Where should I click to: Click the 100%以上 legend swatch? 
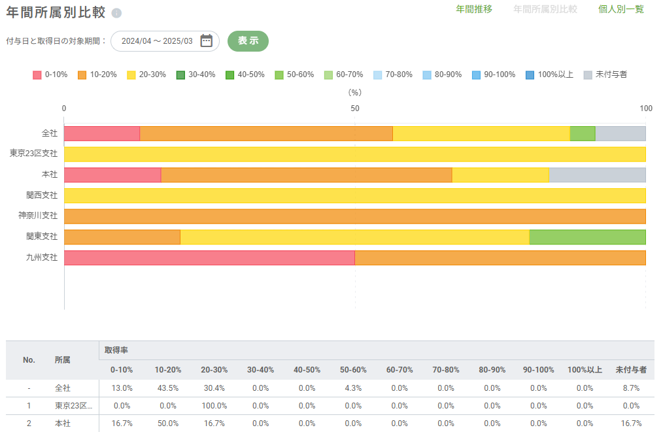530,75
